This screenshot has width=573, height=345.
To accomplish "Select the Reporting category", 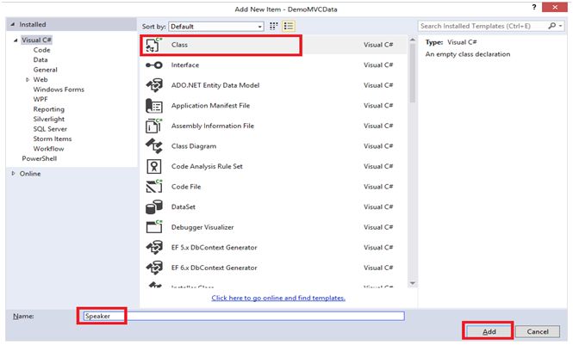I will click(x=49, y=109).
